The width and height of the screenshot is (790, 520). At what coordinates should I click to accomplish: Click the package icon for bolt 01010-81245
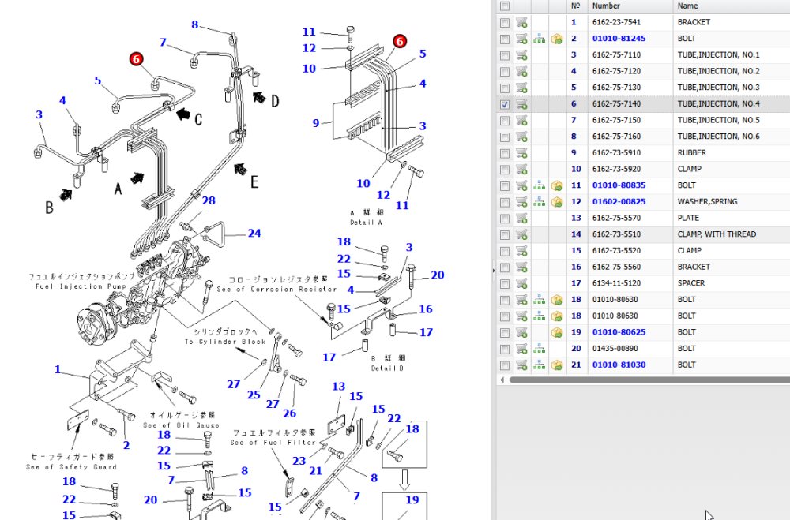tap(557, 39)
